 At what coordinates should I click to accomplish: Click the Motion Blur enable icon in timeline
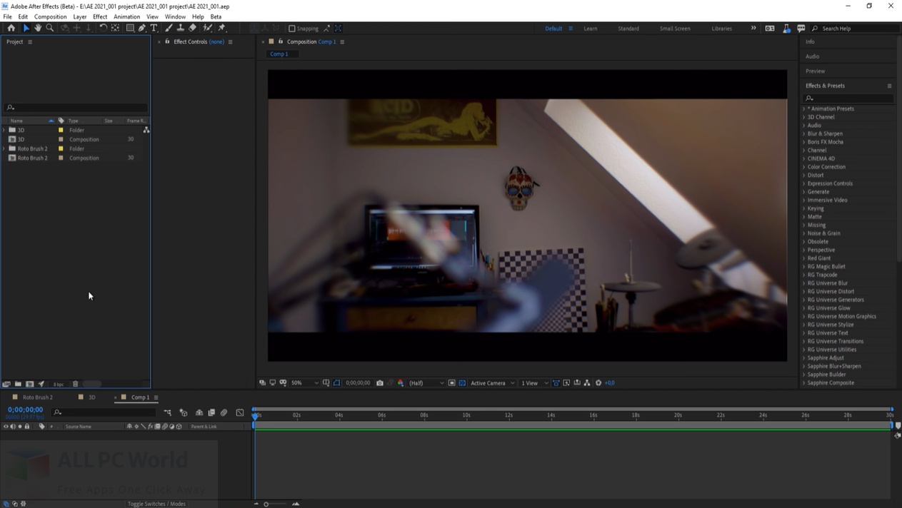point(224,412)
